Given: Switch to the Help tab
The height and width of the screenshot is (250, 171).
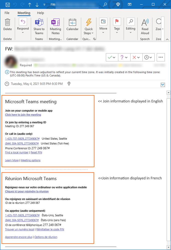Looking at the screenshot, I should (x=40, y=13).
